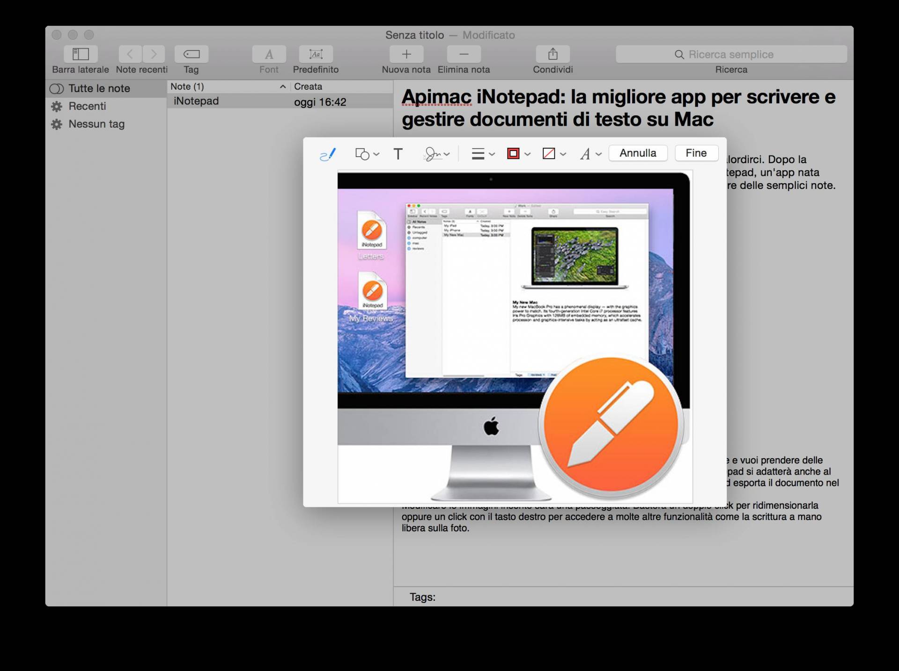
Task: Click the Ricerca semplice search field
Action: coord(731,54)
